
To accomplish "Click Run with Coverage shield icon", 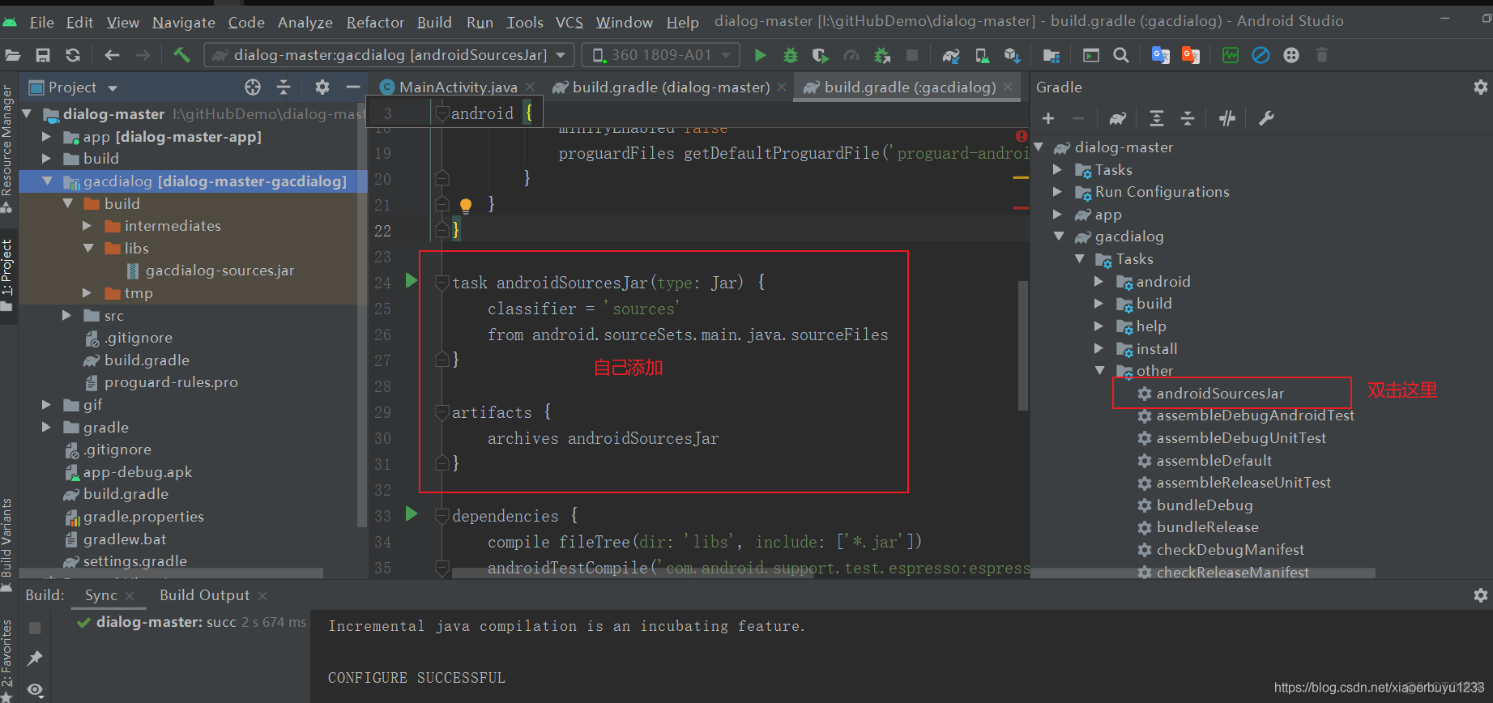I will click(x=820, y=55).
